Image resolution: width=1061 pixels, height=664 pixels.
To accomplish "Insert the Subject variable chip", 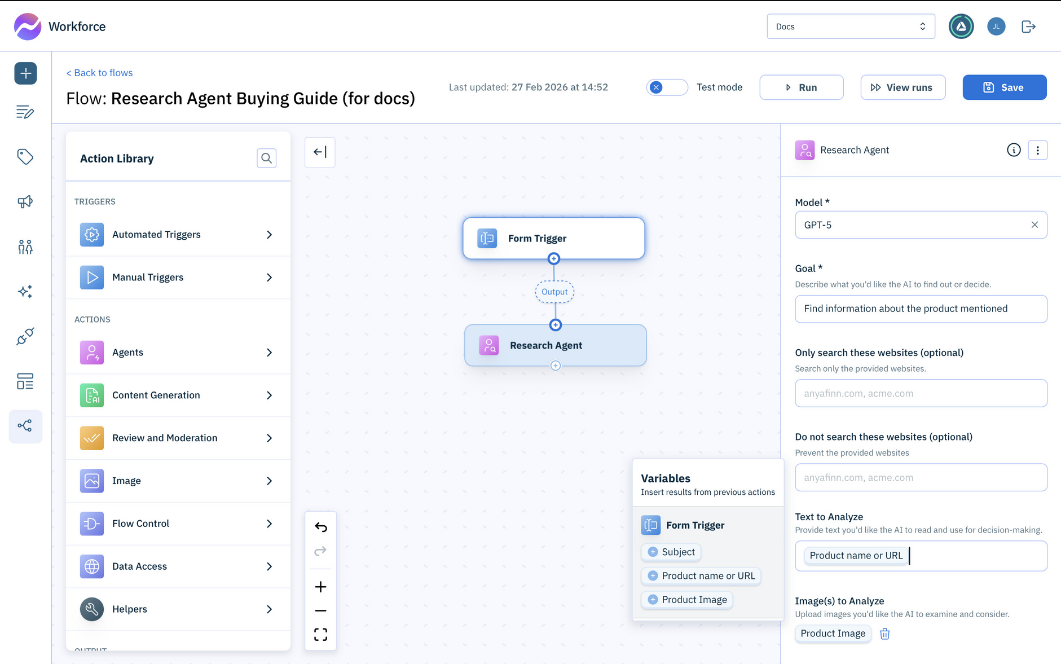I will 671,552.
